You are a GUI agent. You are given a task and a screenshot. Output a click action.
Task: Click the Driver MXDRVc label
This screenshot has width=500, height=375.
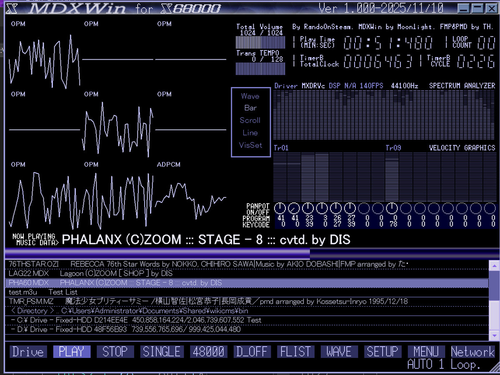click(300, 86)
